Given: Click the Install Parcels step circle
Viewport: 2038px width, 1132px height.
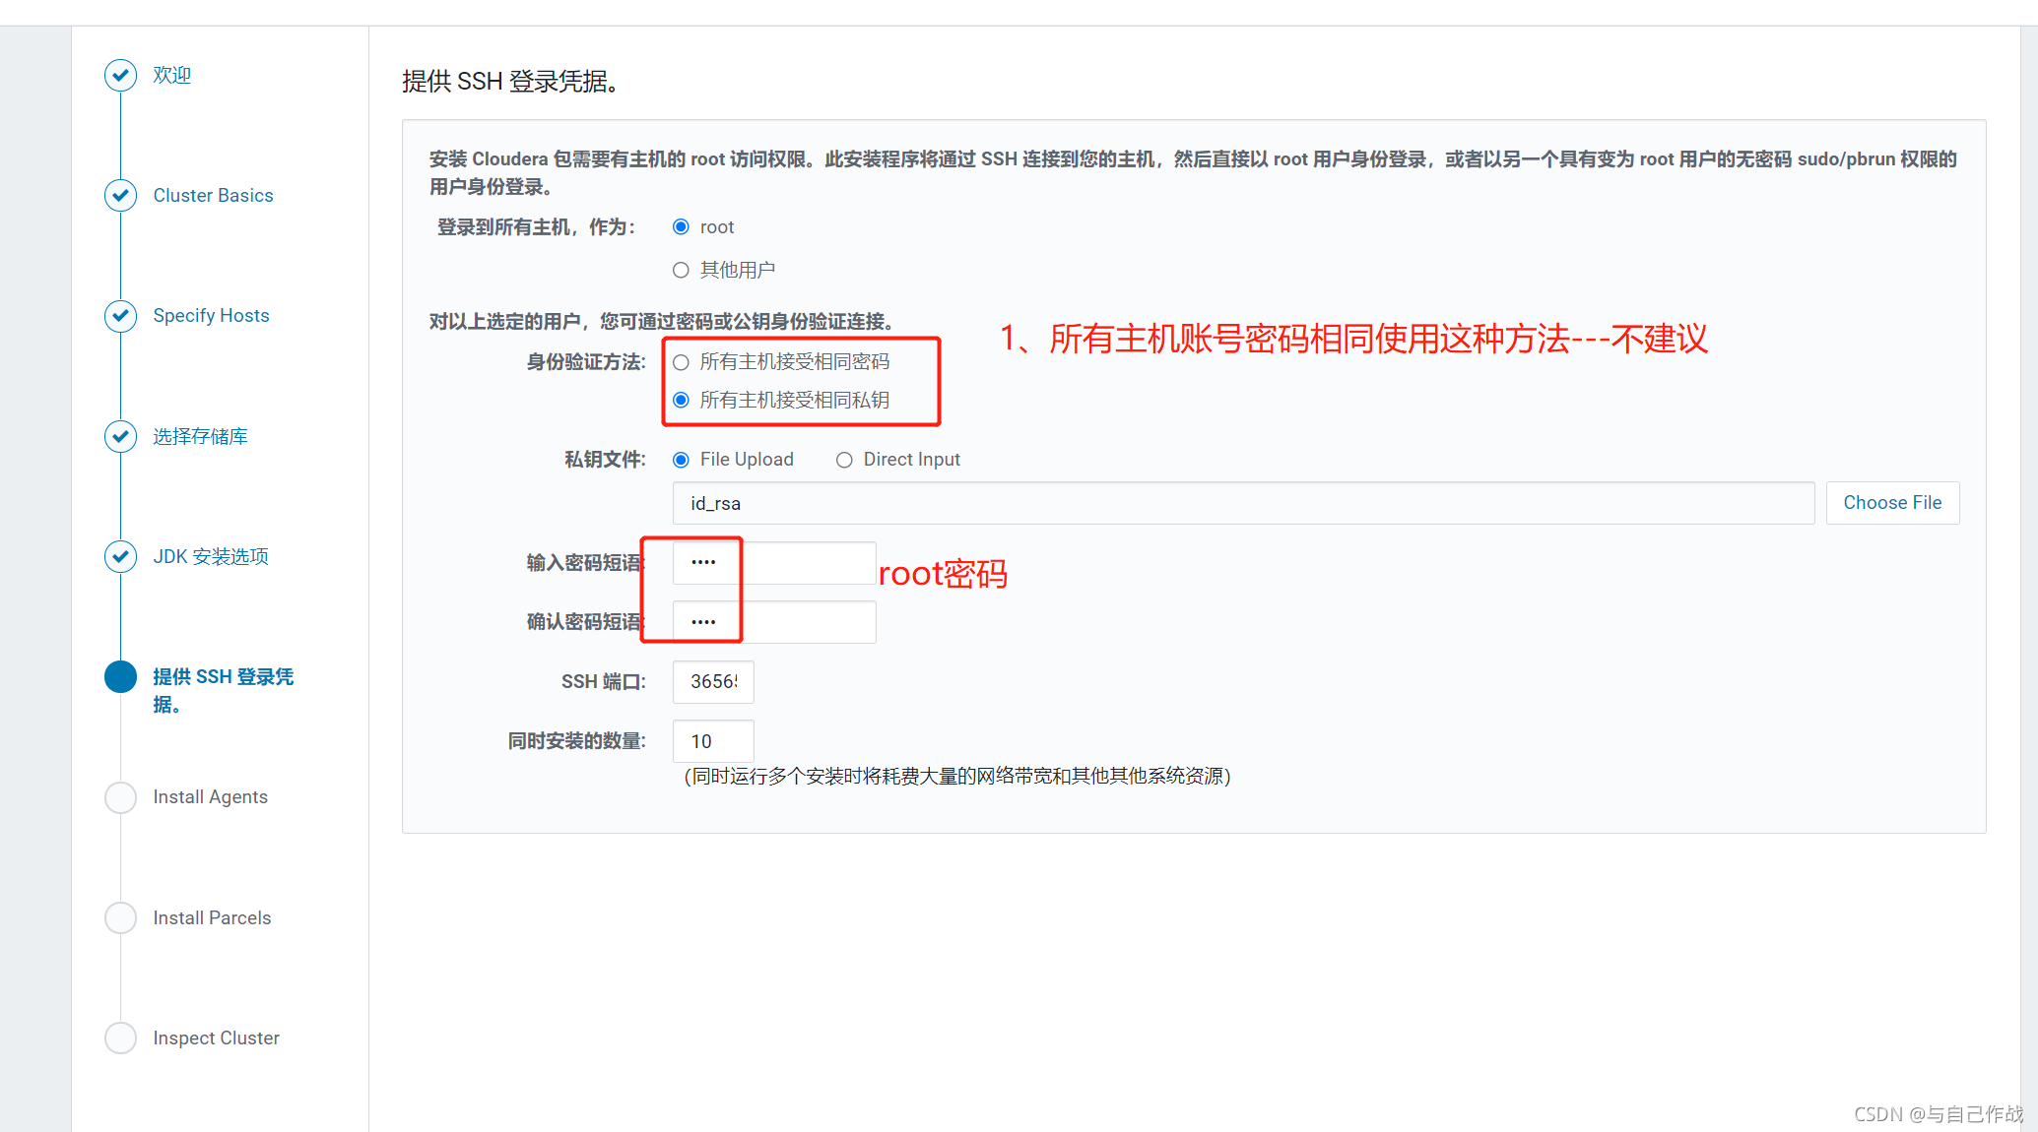Looking at the screenshot, I should (120, 917).
